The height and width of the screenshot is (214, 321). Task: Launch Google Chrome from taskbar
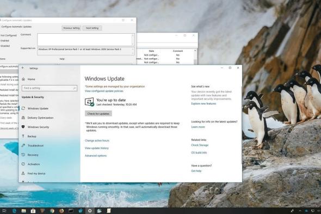(52, 211)
